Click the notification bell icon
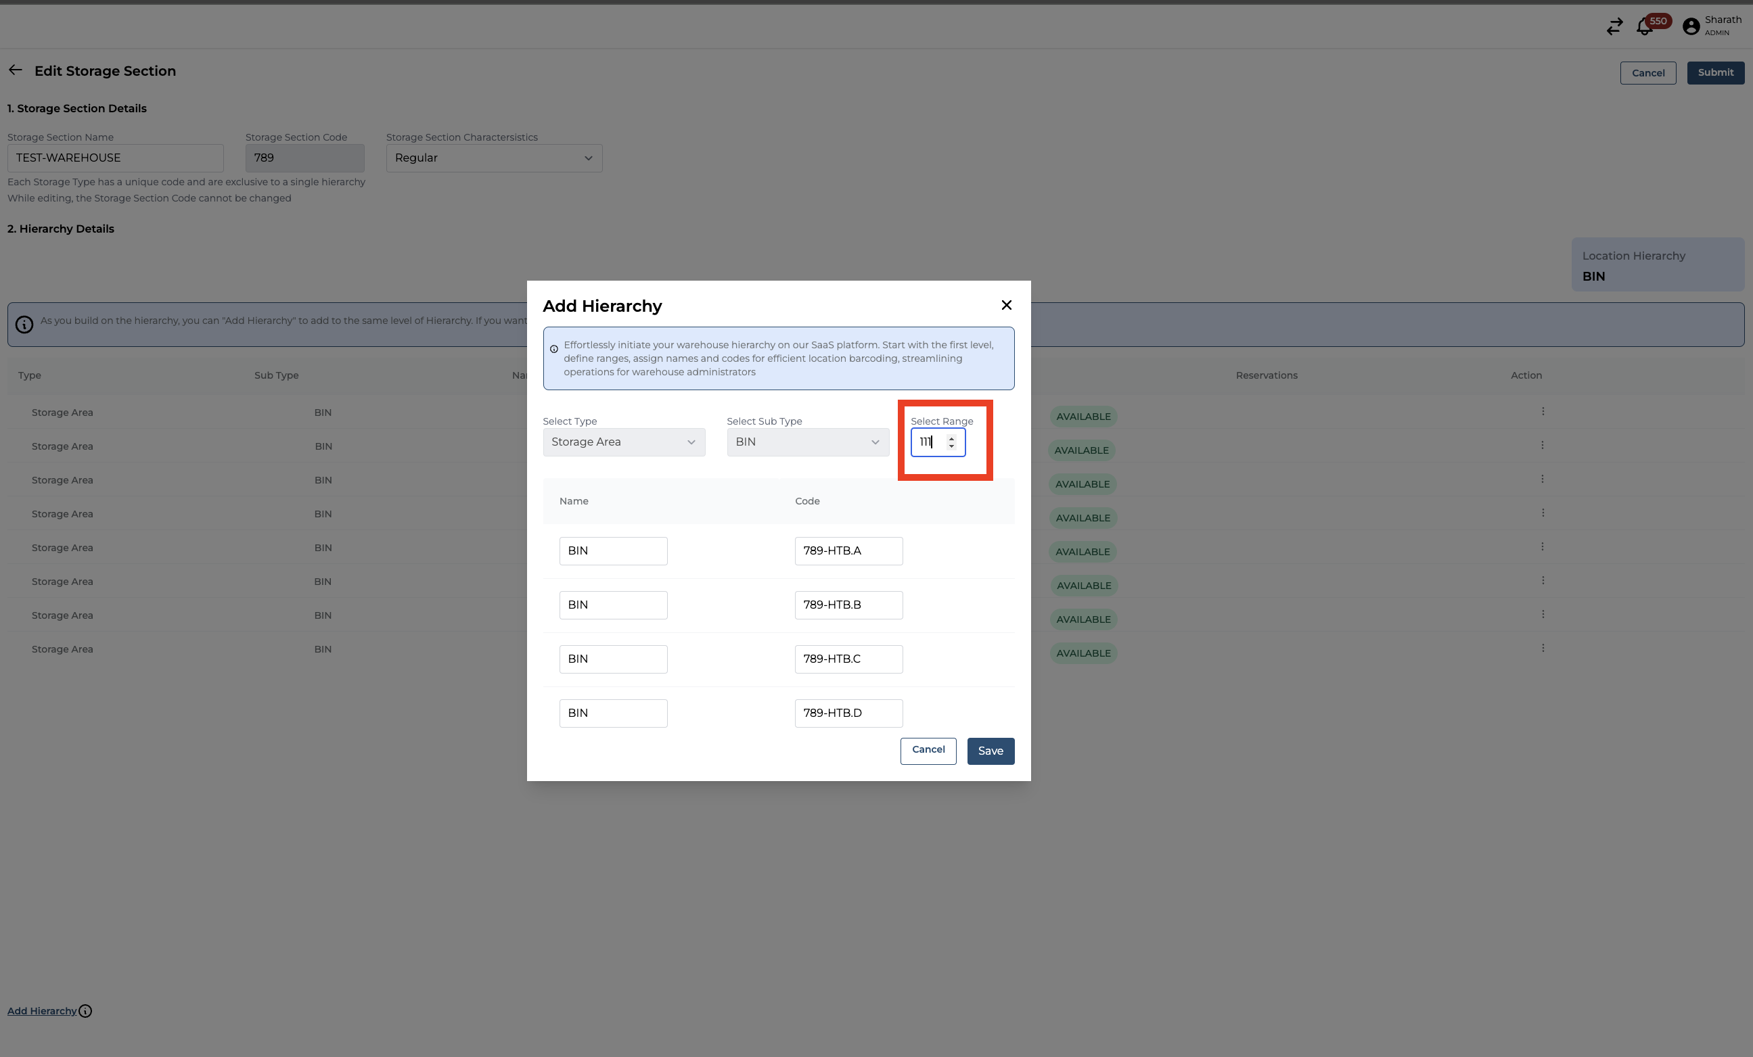The image size is (1753, 1057). [1644, 27]
